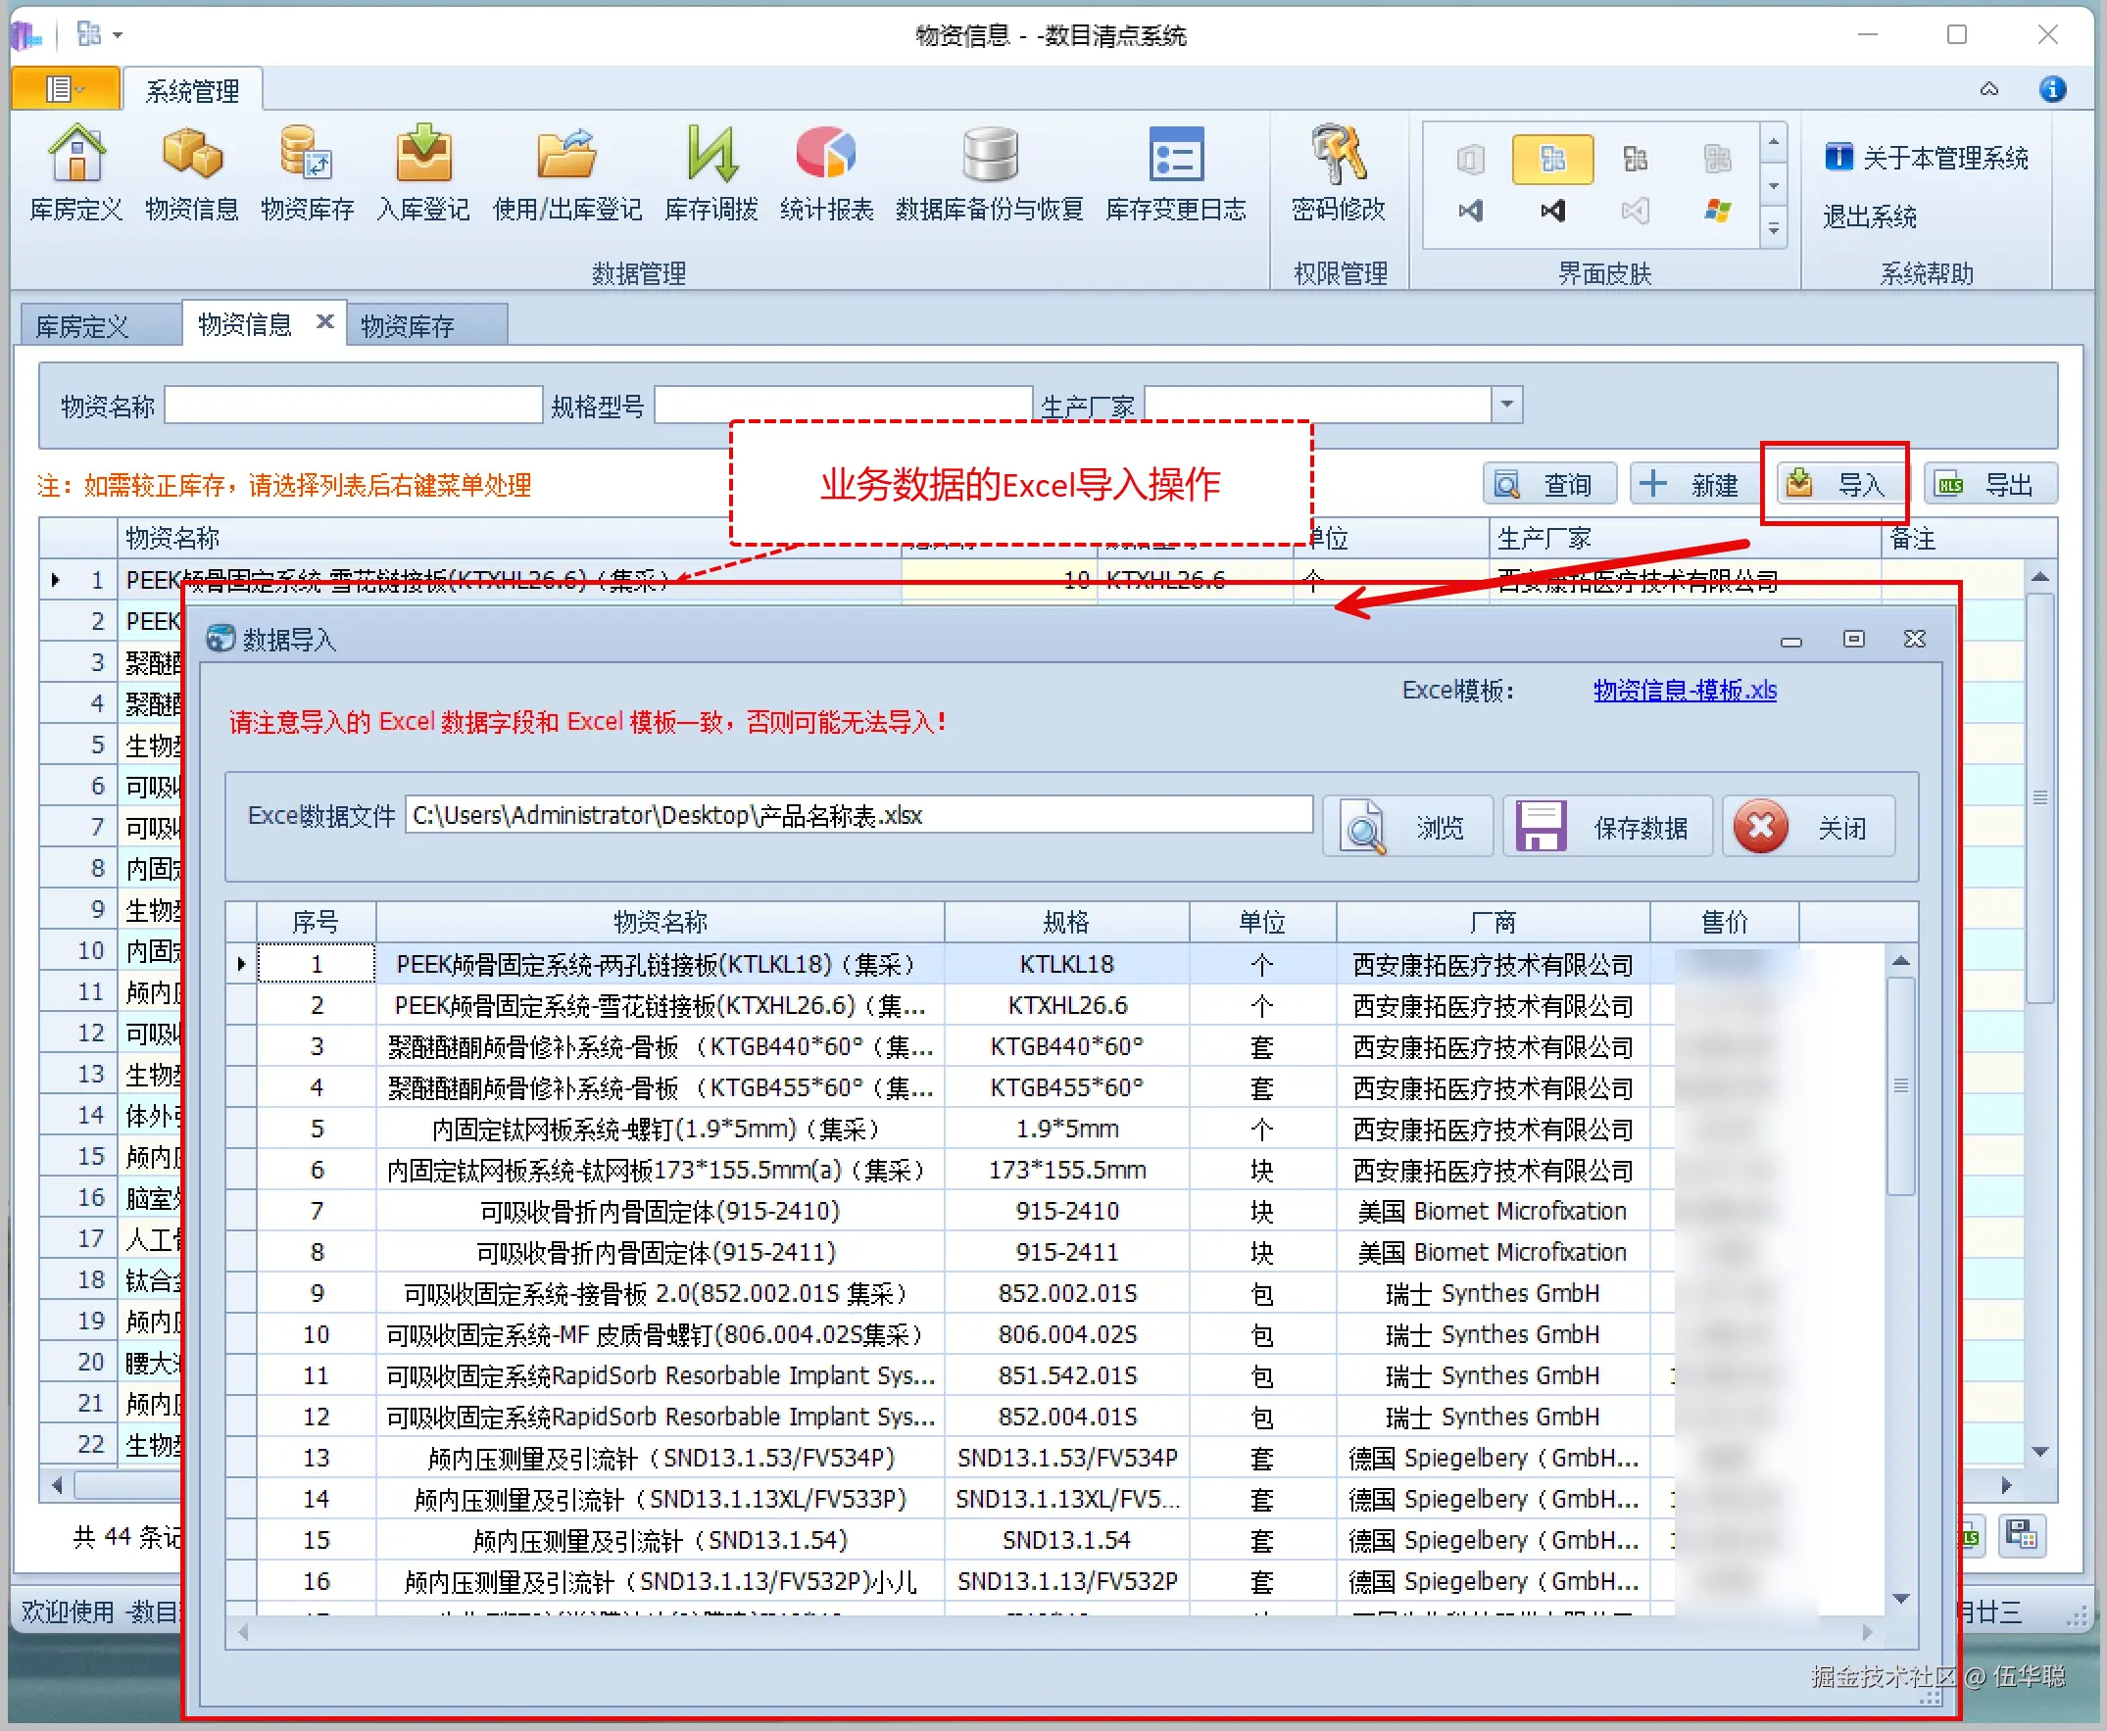Expand the skin gallery more arrow
Screen dimensions: 2107x1731
tap(1773, 230)
